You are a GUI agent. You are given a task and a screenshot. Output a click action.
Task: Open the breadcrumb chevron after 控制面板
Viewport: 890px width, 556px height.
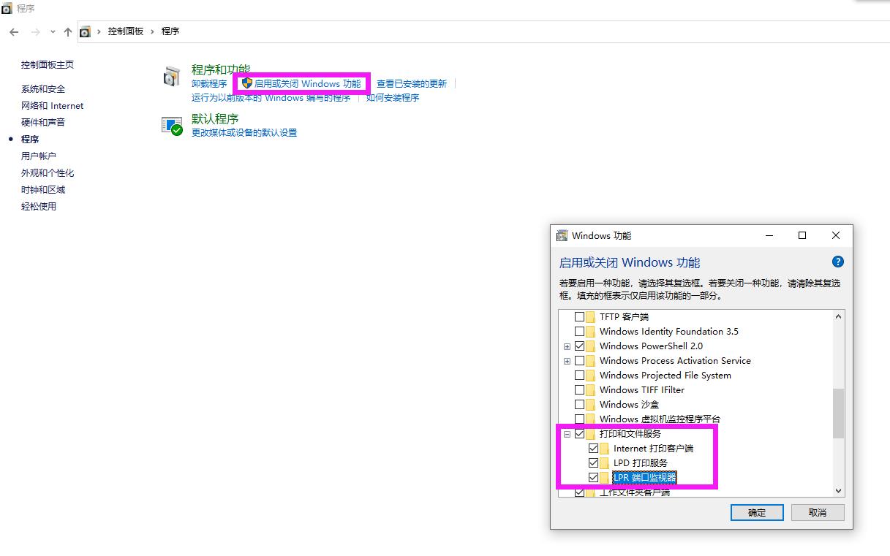click(x=153, y=31)
